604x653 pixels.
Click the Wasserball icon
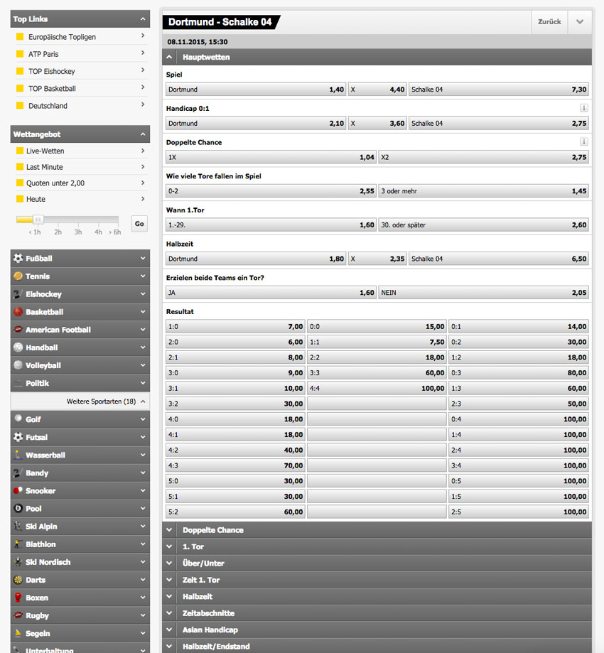click(x=18, y=455)
